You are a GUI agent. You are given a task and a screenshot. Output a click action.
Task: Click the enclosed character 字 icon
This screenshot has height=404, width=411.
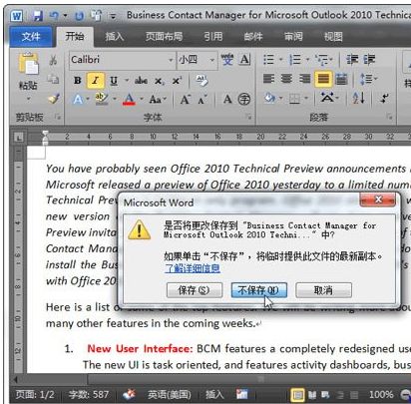pyautogui.click(x=244, y=99)
